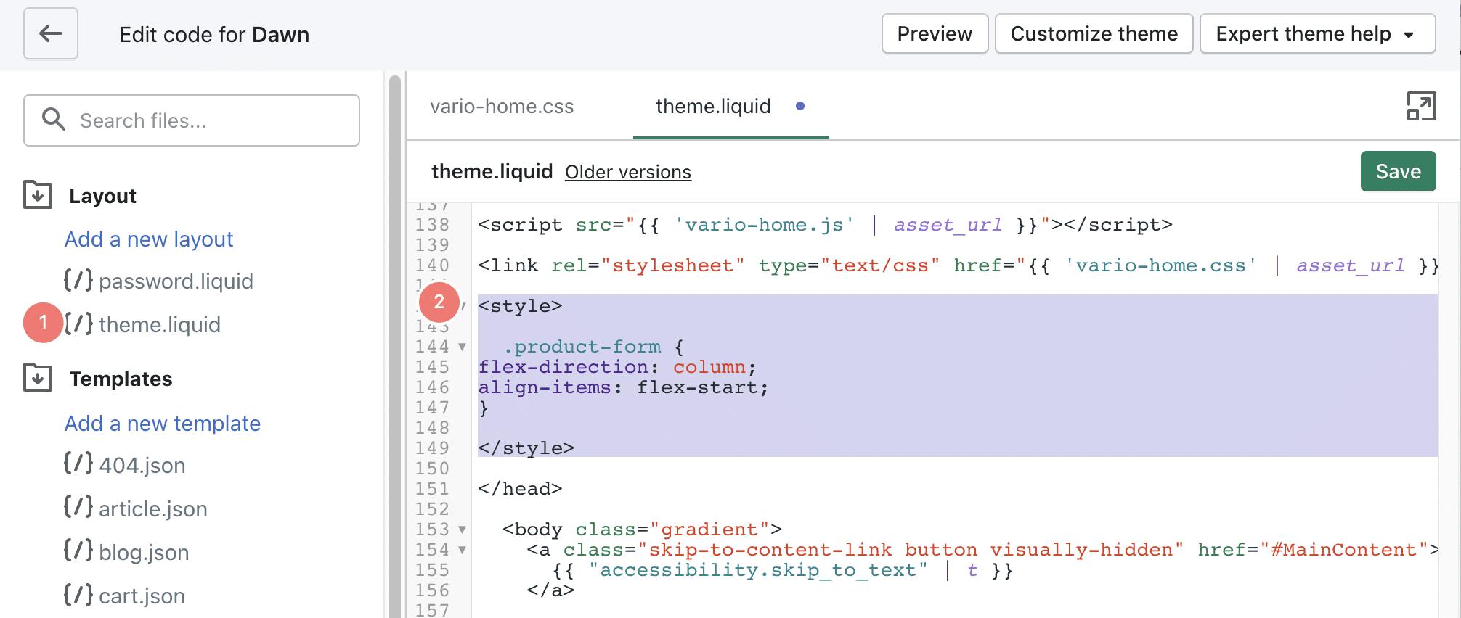Click unsaved changes dot on theme.liquid tab
1461x618 pixels.
tap(800, 106)
